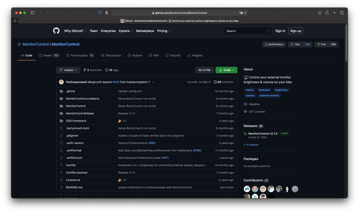Click the MIT License scale icon

tap(245, 111)
